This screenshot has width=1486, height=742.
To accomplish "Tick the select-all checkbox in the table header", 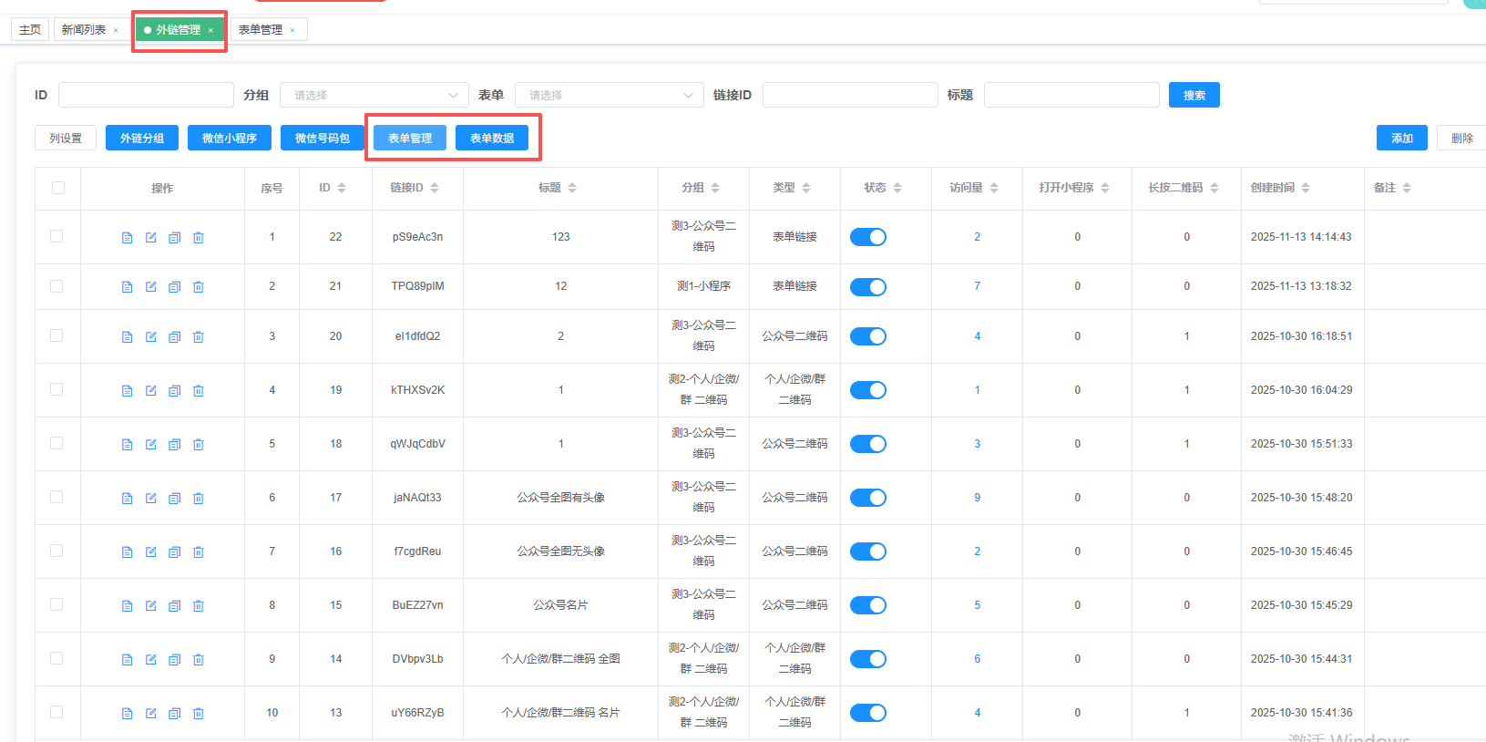I will pos(58,188).
